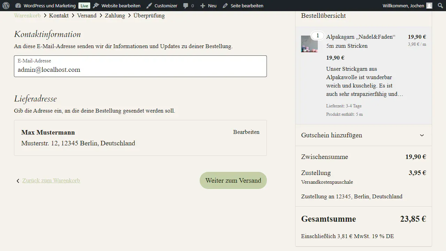Click the Kontaktinformation heading

pos(47,34)
